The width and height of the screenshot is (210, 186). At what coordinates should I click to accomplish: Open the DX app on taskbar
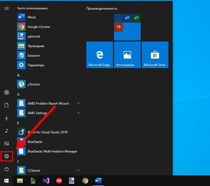59,181
